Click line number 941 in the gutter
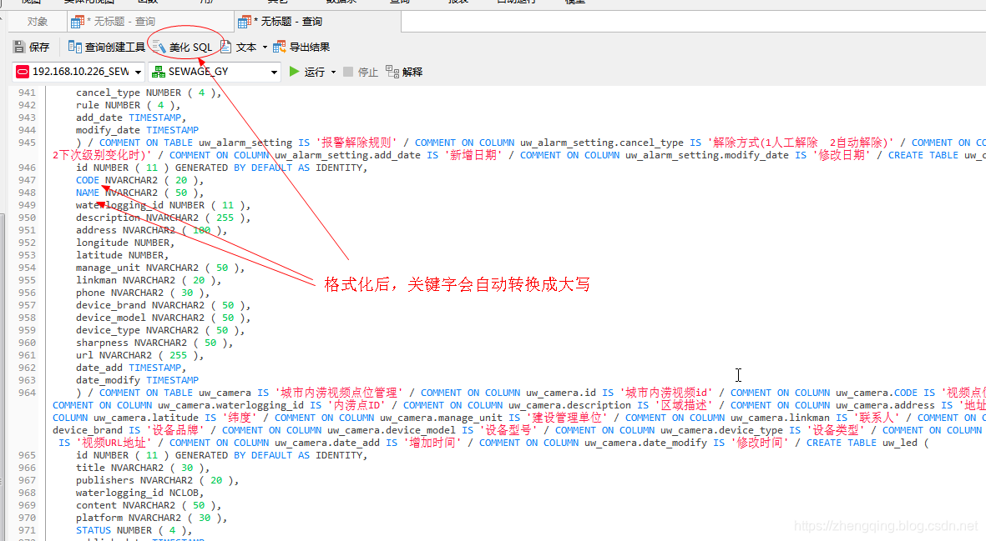 (x=27, y=93)
